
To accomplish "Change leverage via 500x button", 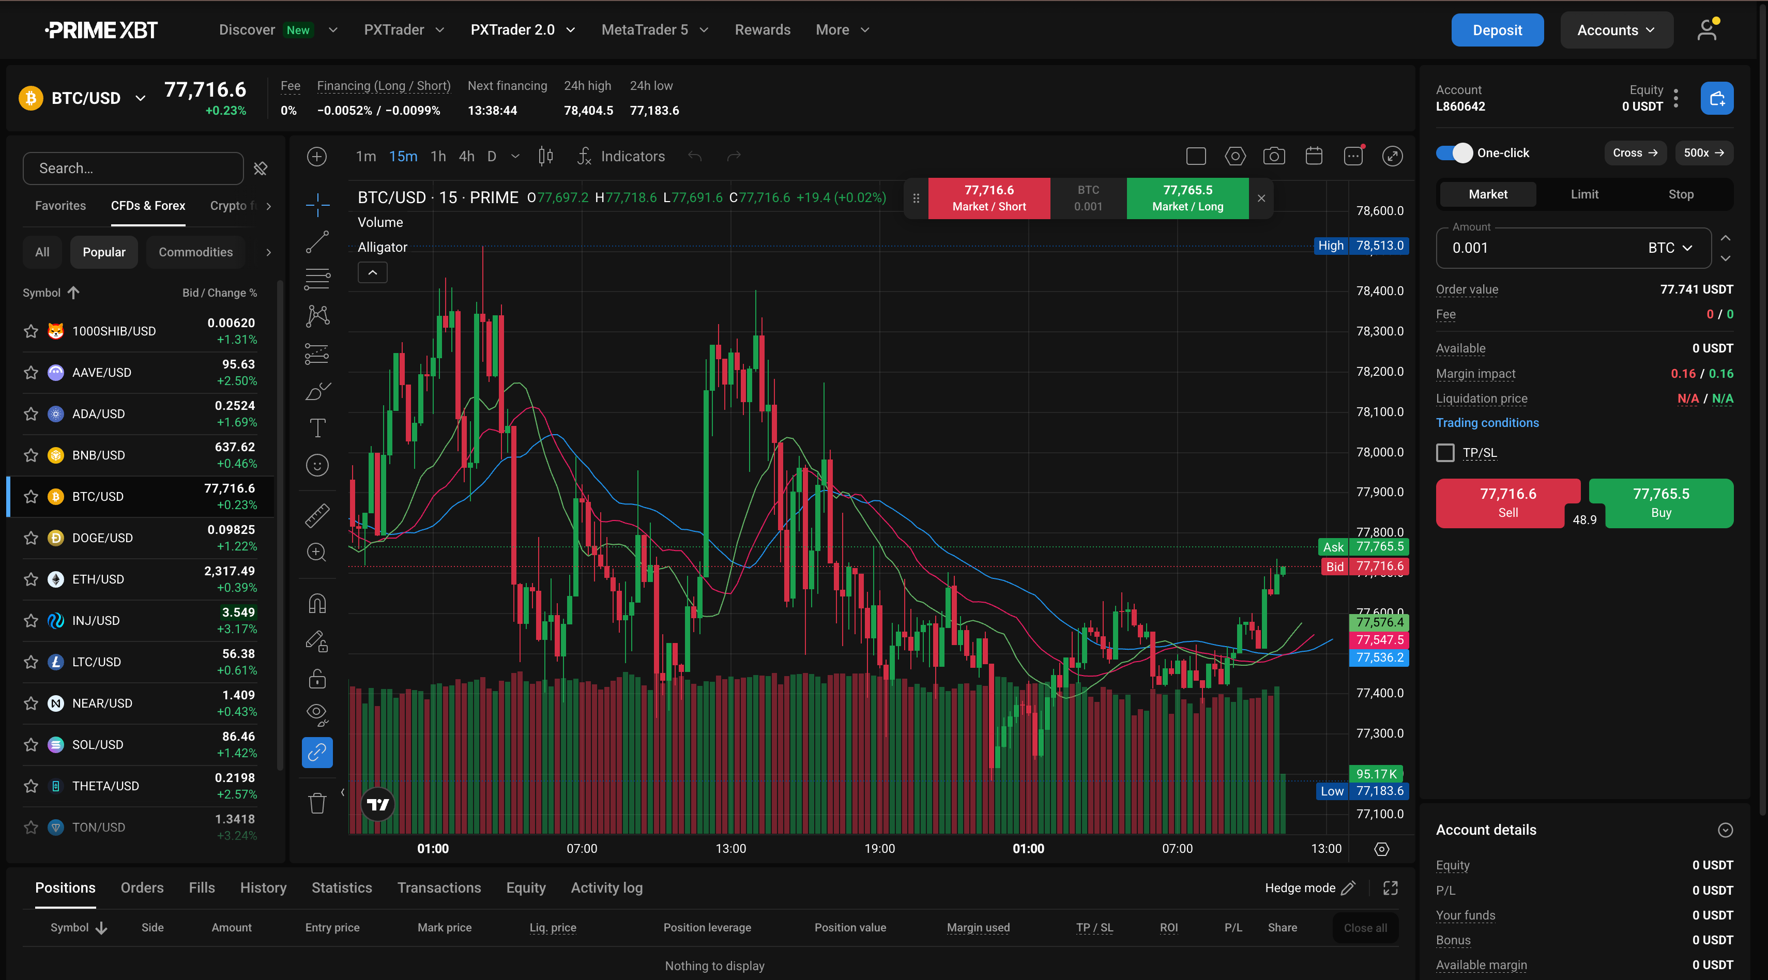I will coord(1703,152).
